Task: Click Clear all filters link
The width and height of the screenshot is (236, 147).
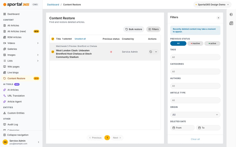Action: [195, 139]
